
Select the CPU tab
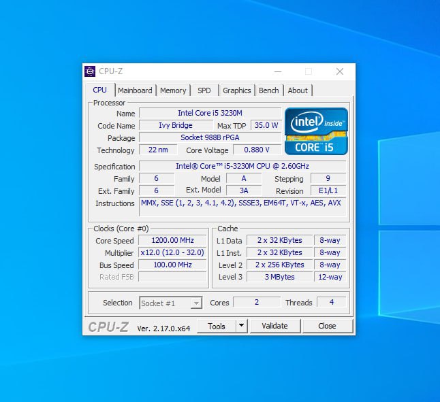(100, 90)
